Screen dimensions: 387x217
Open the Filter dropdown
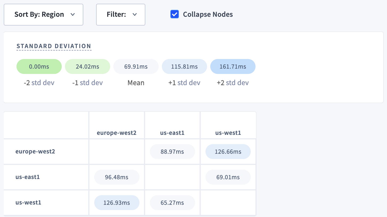pos(121,15)
